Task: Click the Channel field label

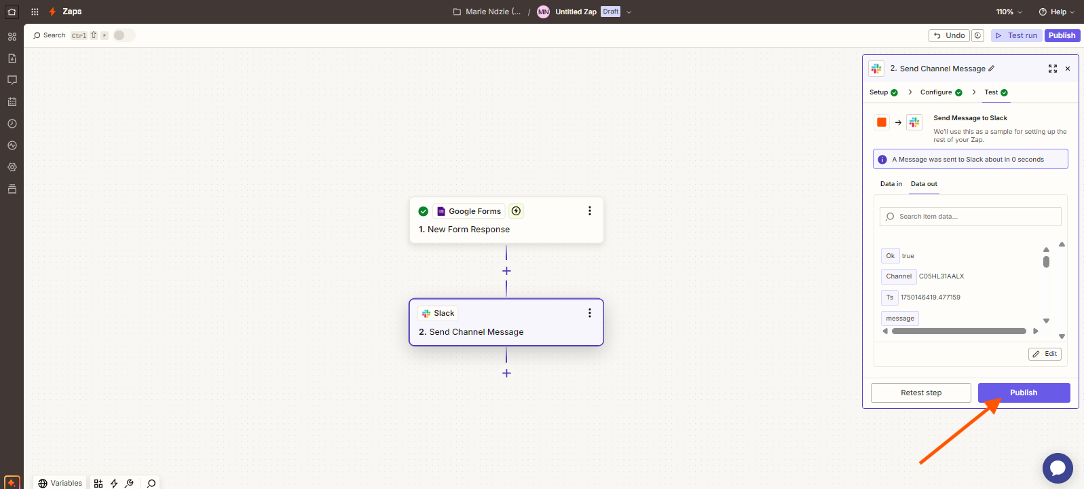Action: pyautogui.click(x=899, y=276)
